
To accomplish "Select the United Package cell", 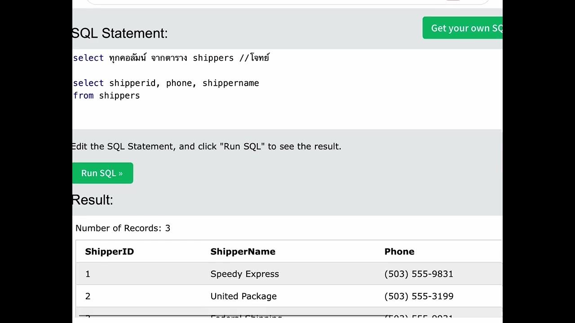I will click(x=243, y=297).
